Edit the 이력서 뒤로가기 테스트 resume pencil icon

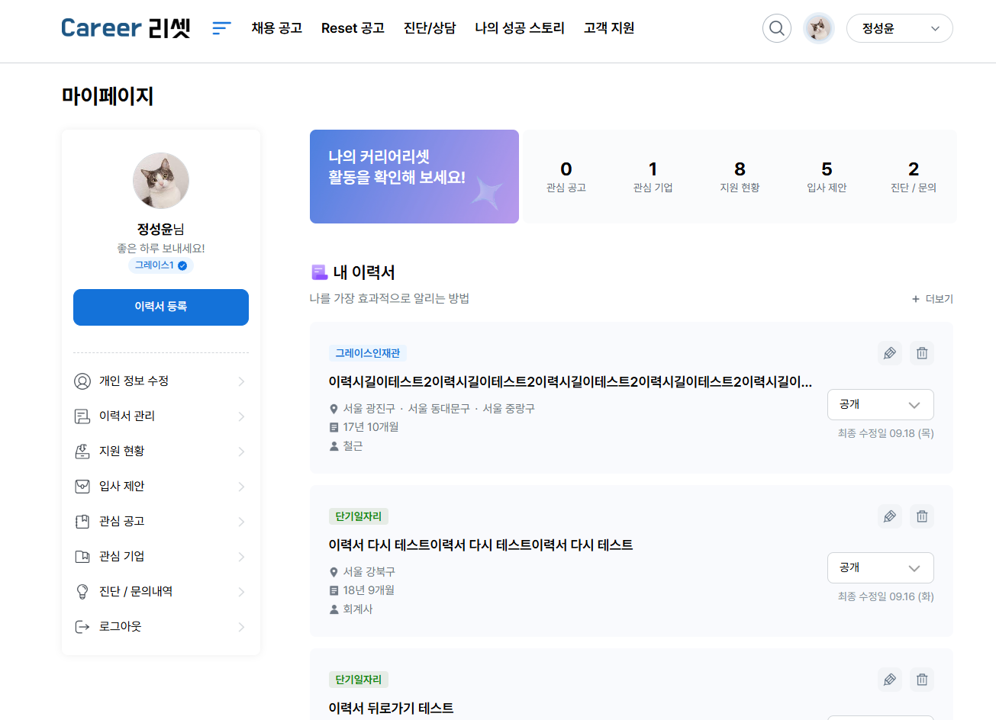[x=890, y=680]
